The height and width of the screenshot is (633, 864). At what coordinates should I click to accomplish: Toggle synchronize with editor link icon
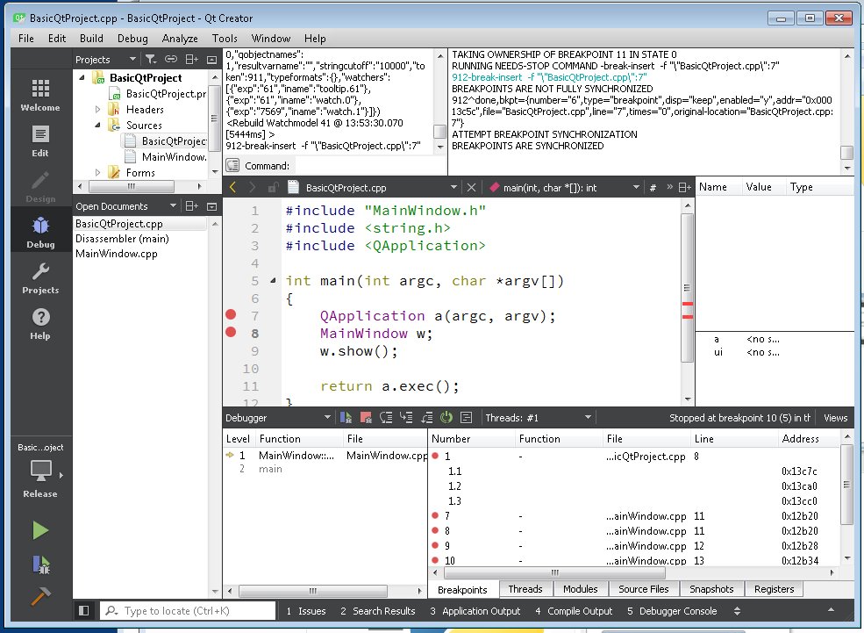click(x=171, y=59)
